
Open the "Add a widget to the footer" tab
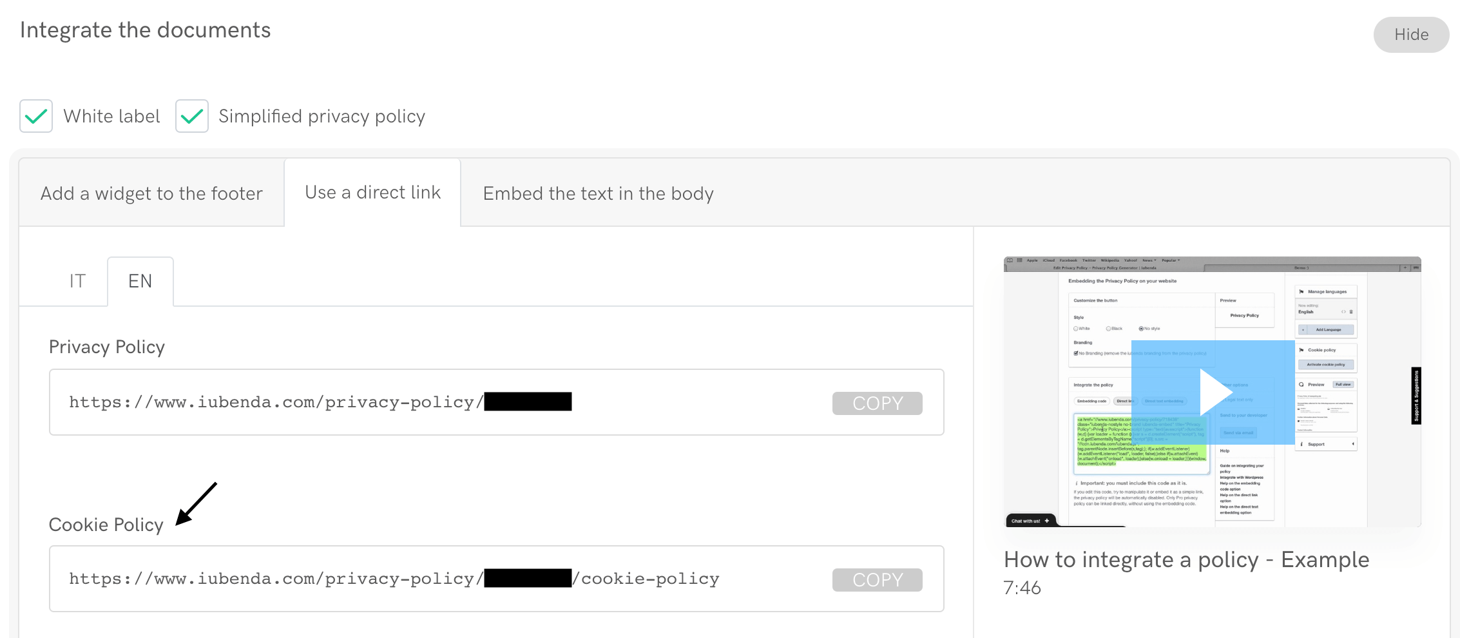tap(151, 193)
